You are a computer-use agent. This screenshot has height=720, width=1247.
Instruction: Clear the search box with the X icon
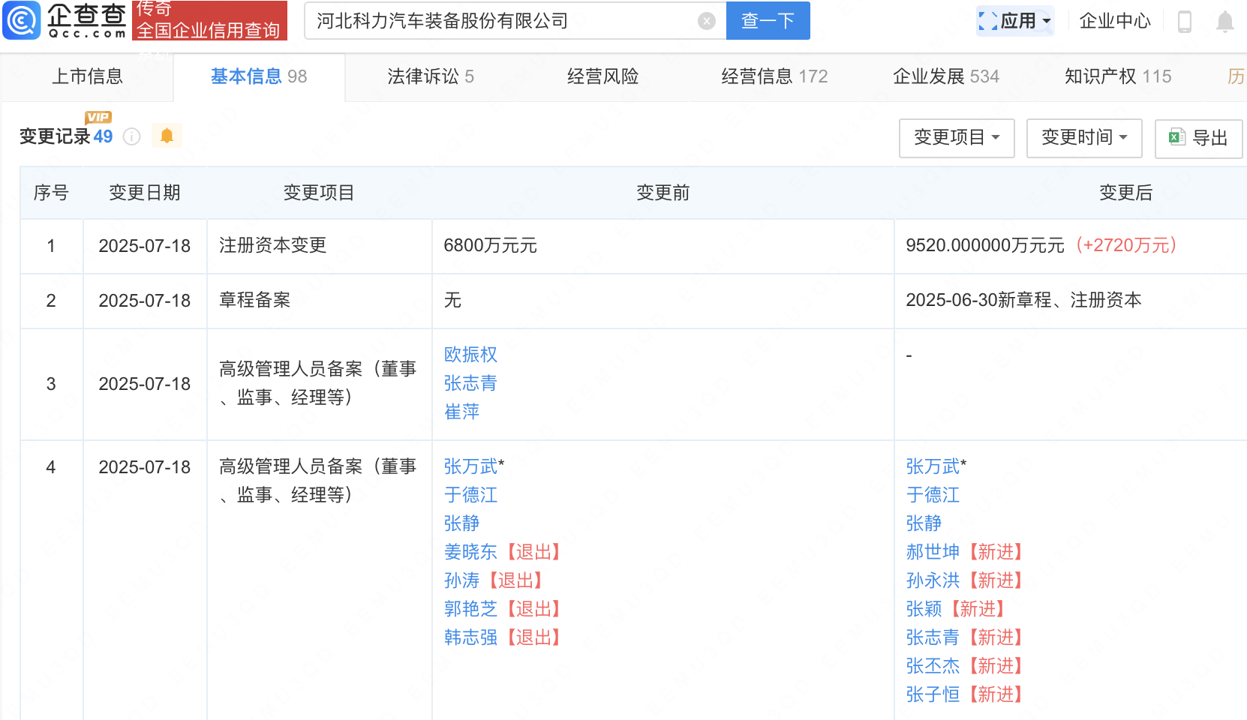[706, 21]
